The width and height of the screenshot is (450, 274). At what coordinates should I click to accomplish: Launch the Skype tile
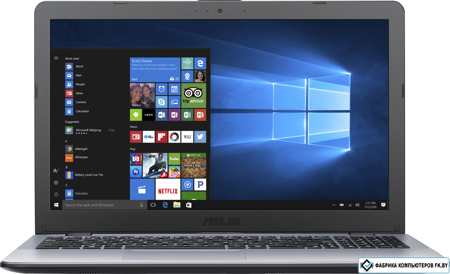[x=162, y=102]
